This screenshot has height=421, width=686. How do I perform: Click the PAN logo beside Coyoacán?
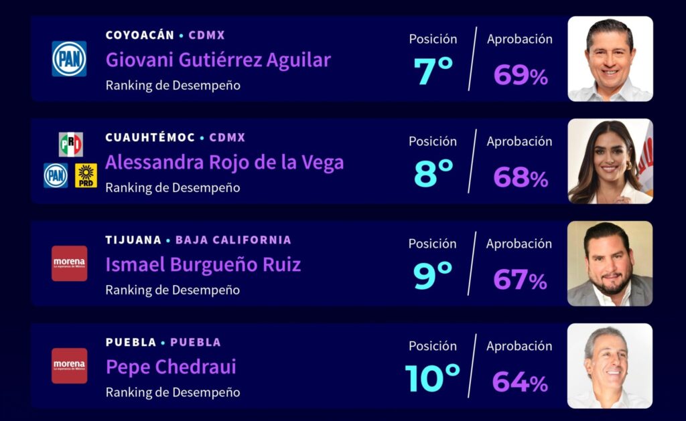tap(69, 59)
